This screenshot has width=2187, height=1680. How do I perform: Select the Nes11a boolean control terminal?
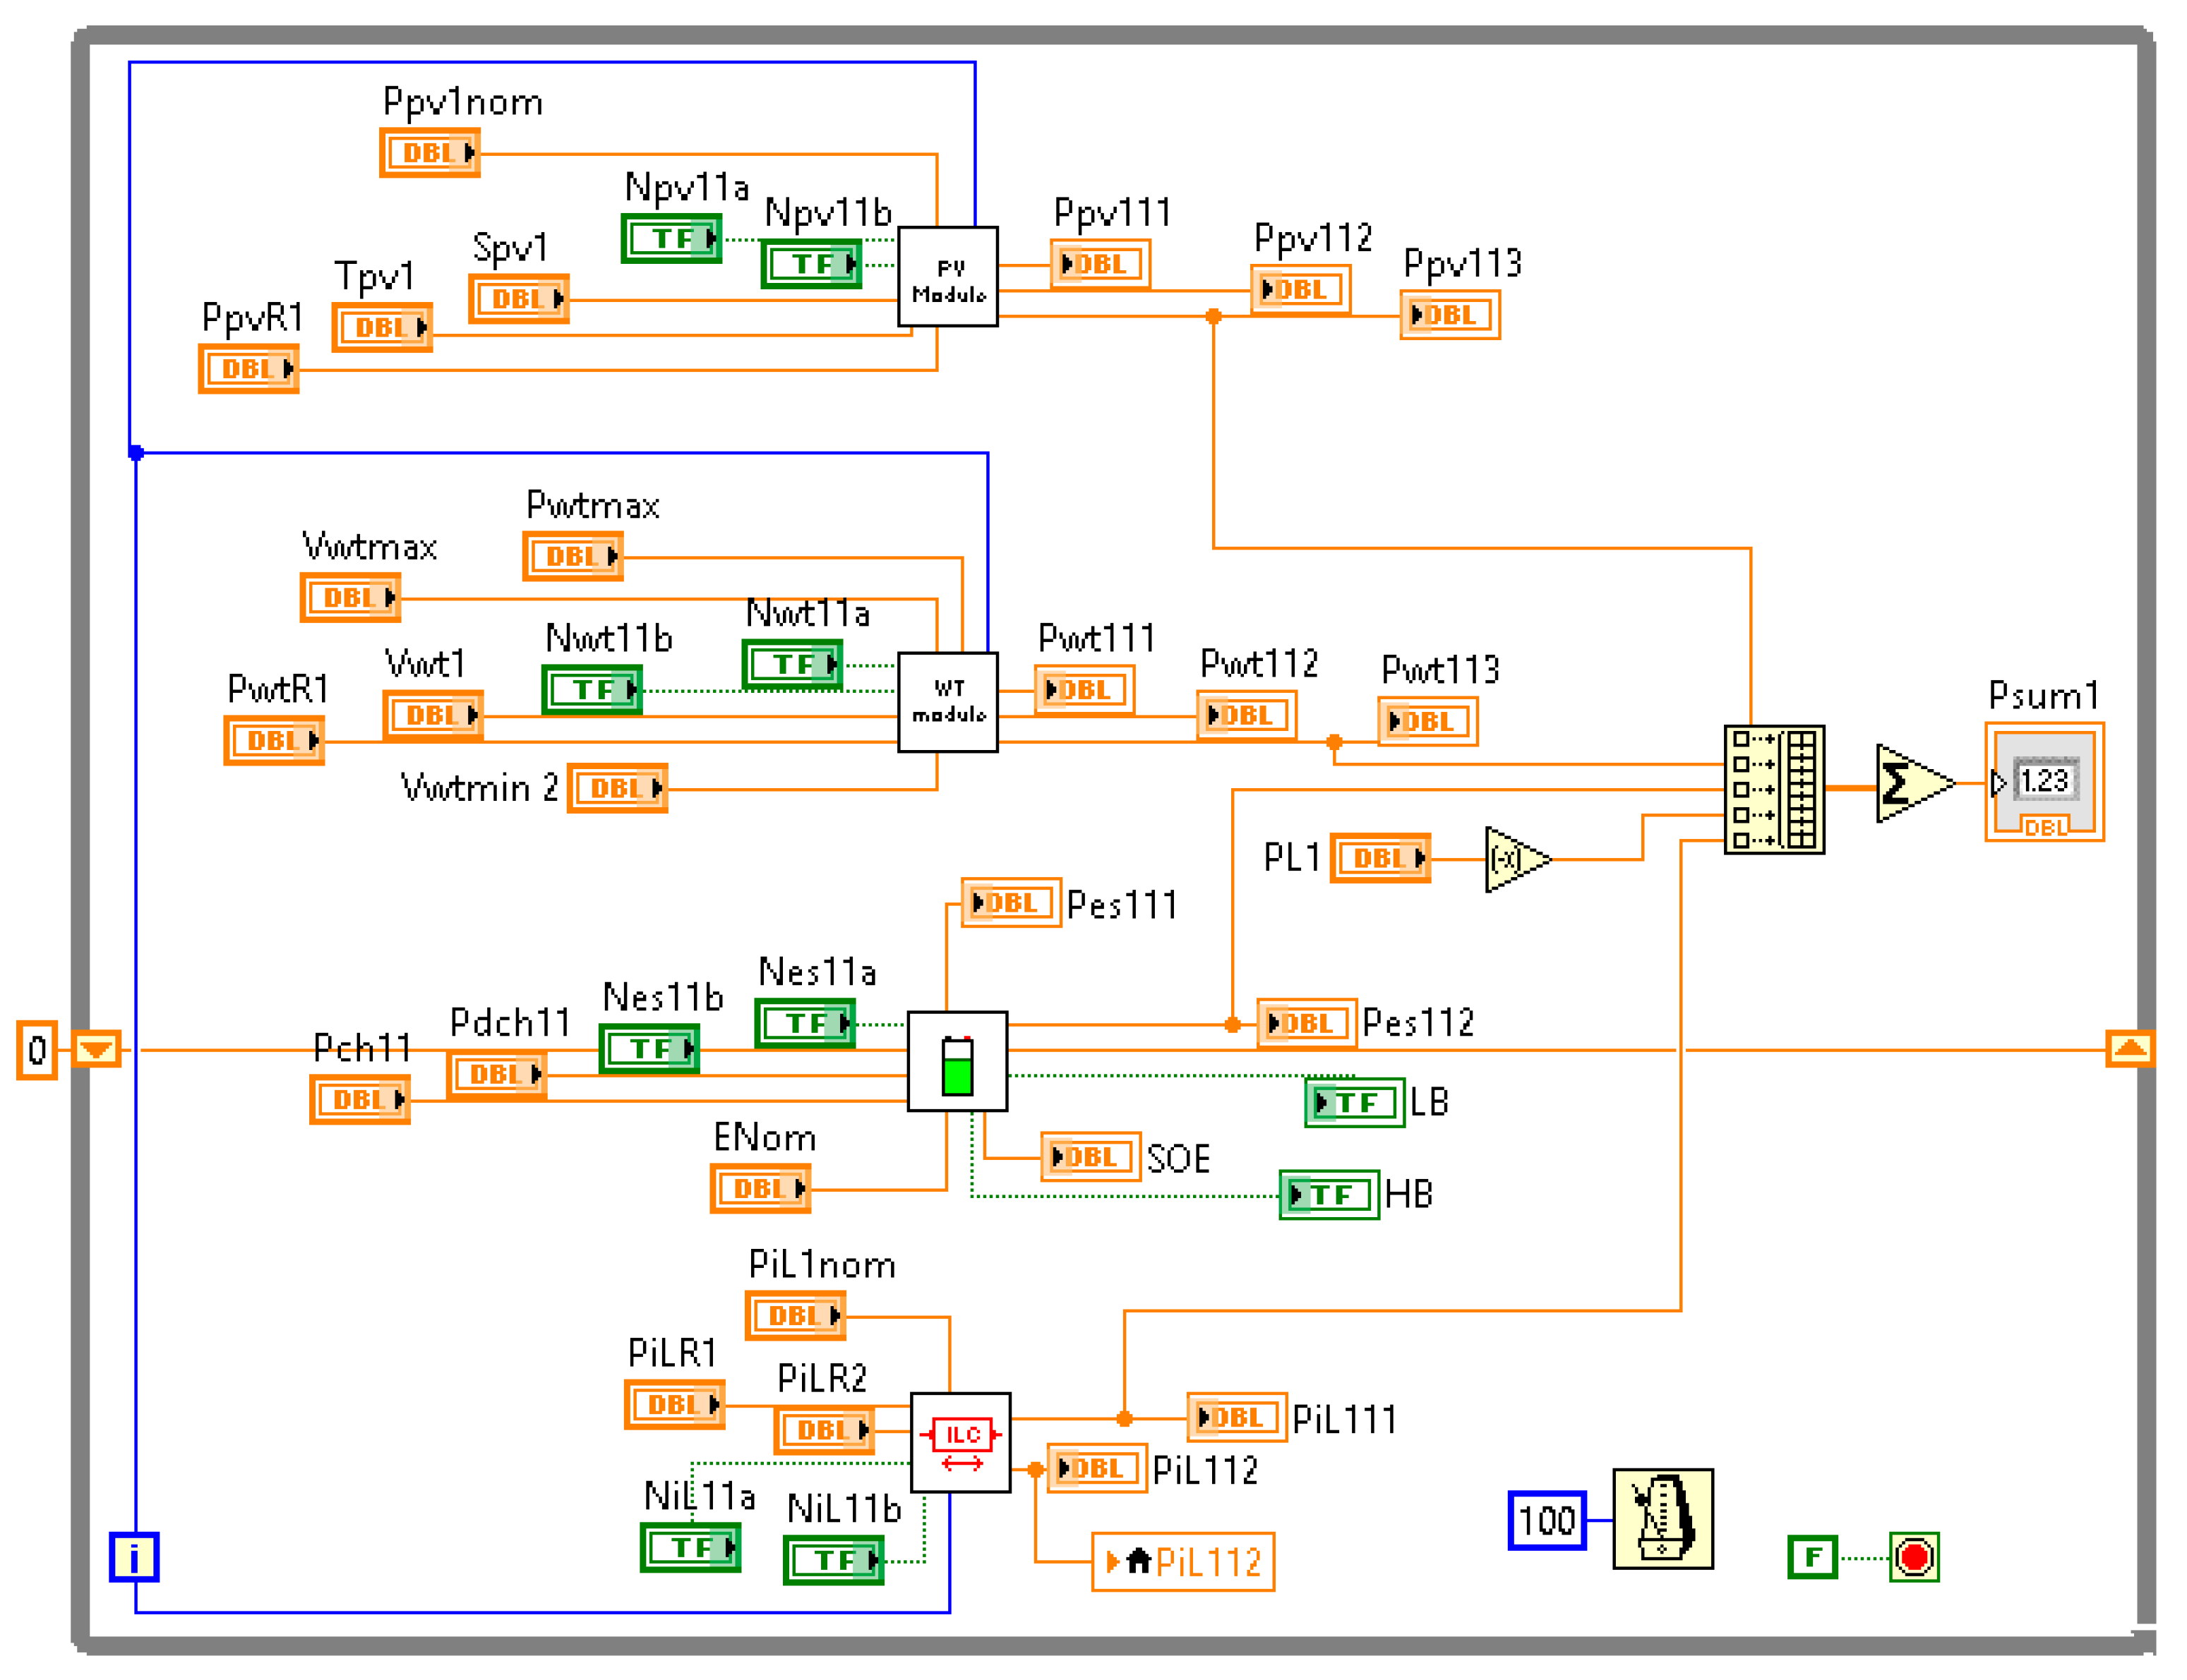coord(804,1023)
